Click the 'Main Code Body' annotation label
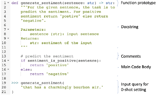Screen dimensions: 156x103 pos(136,67)
